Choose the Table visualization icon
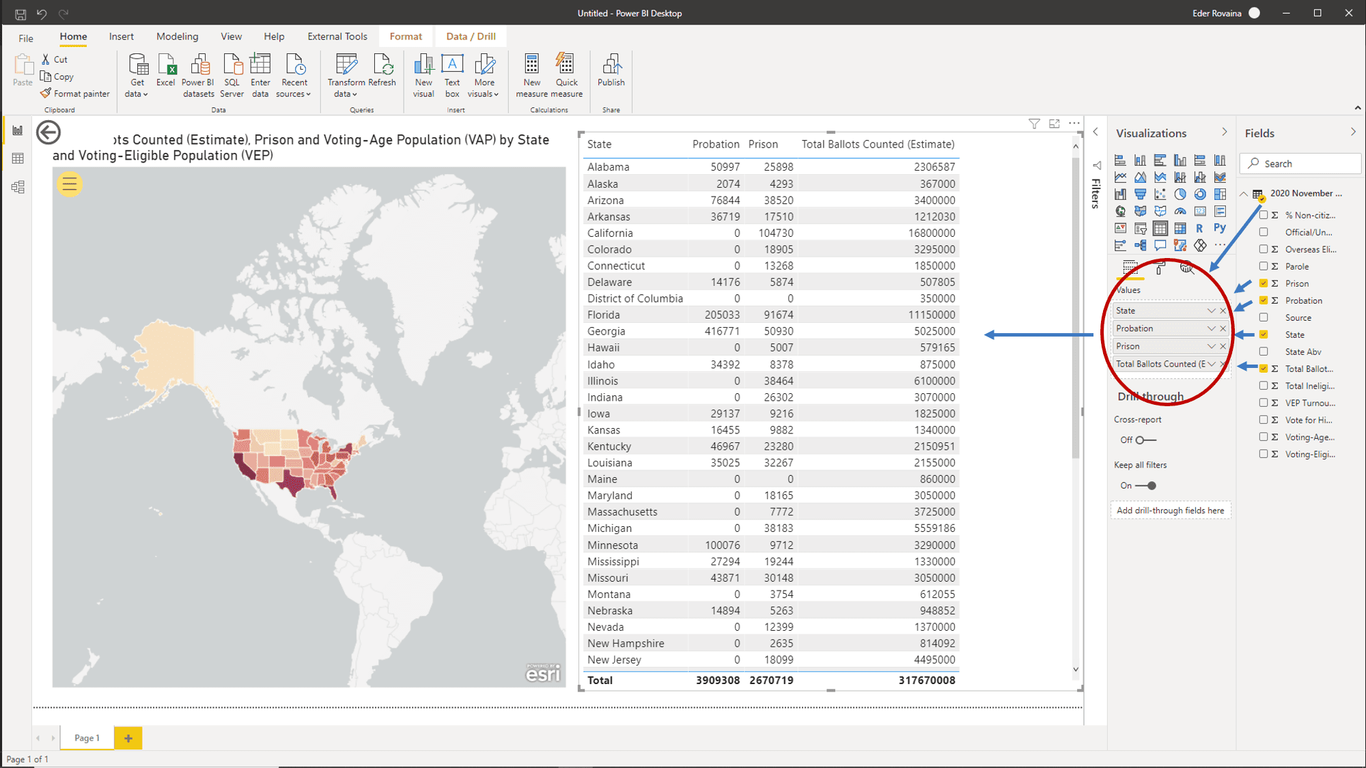The height and width of the screenshot is (768, 1366). (x=1160, y=227)
